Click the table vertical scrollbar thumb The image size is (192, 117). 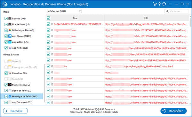pos(190,22)
